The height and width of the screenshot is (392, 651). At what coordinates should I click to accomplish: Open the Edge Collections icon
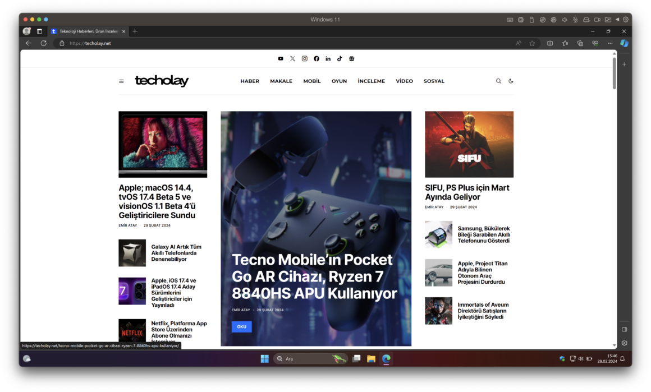[580, 43]
